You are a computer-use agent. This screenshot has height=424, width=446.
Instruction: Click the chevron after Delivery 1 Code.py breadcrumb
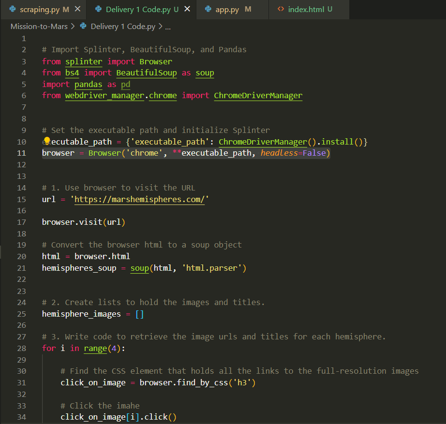point(161,27)
